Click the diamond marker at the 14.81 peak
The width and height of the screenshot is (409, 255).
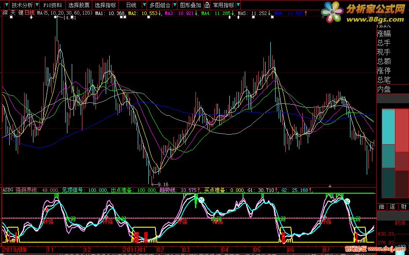click(x=55, y=17)
